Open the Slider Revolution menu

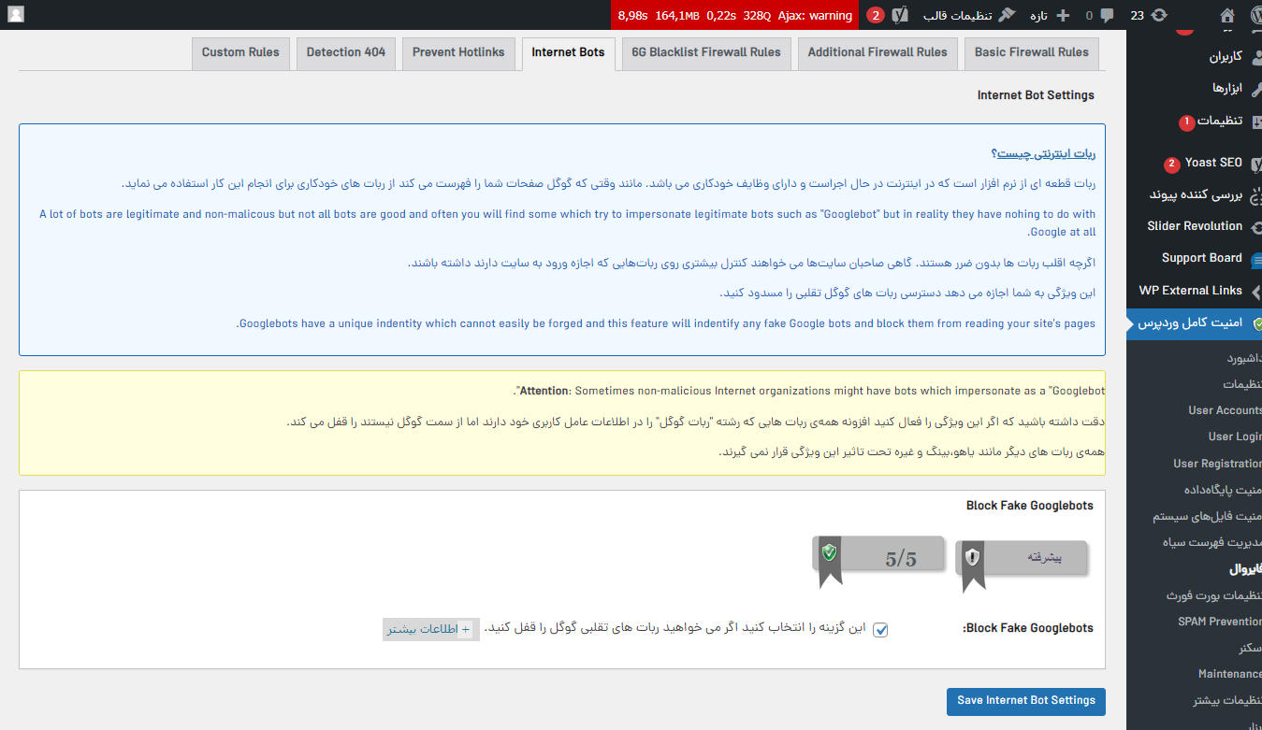1195,226
